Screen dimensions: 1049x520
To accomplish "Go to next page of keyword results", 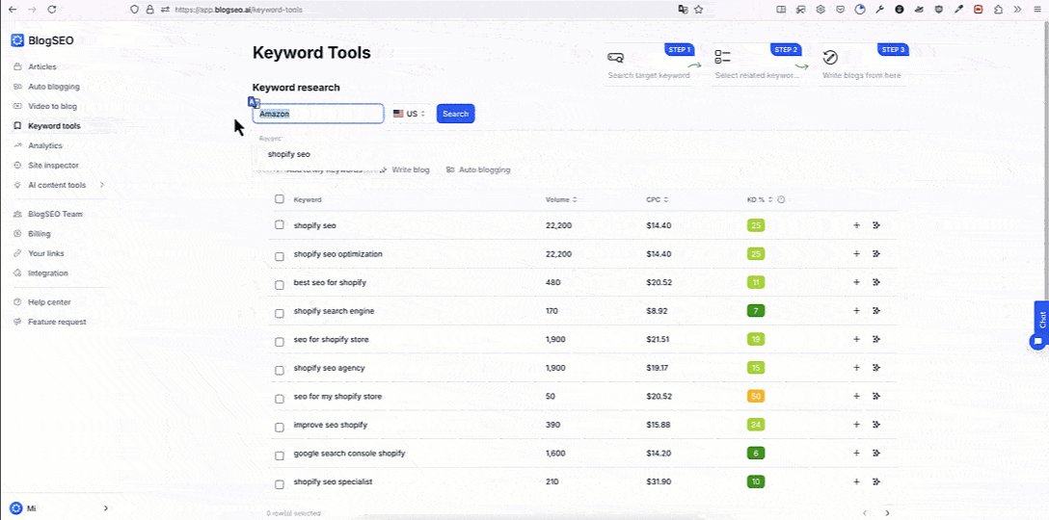I will (x=888, y=513).
